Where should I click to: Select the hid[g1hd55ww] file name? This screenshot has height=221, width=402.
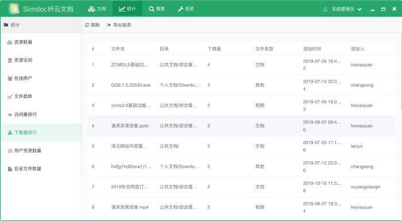pos(131,166)
